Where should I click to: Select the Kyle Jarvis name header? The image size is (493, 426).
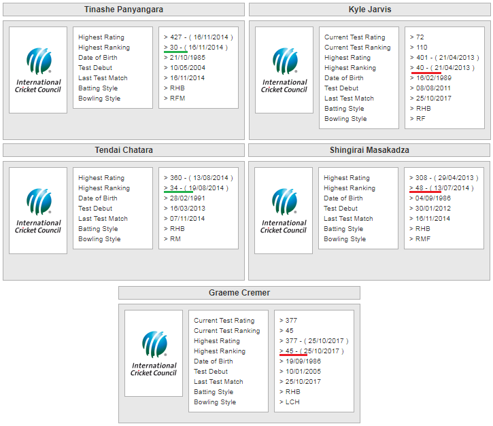369,10
